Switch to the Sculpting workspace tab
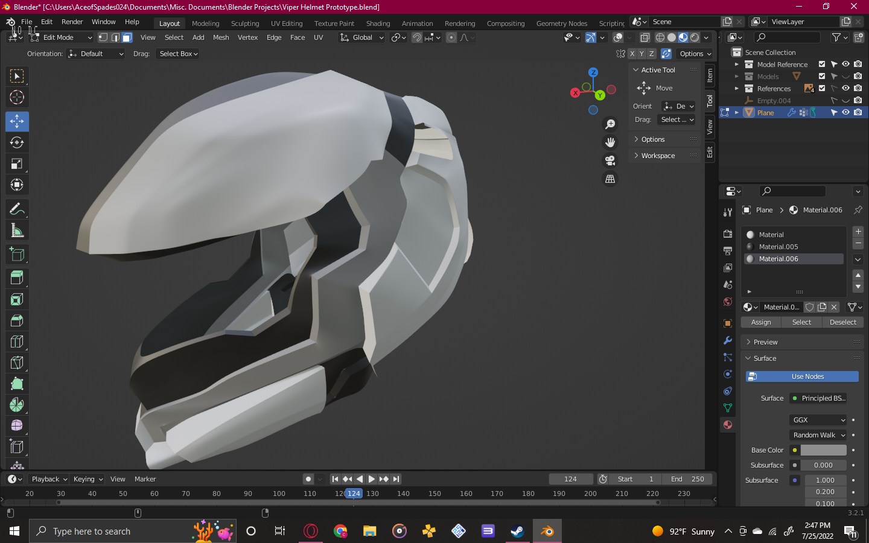The image size is (869, 543). click(x=244, y=24)
